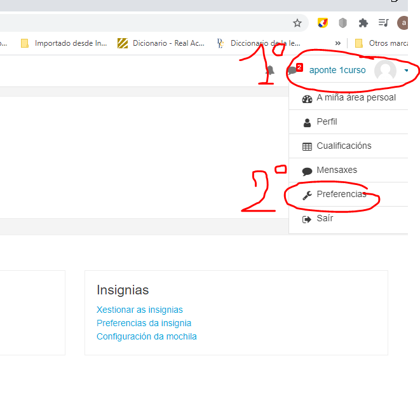
Task: Collapse the user menu dropdown arrow
Action: tap(407, 71)
